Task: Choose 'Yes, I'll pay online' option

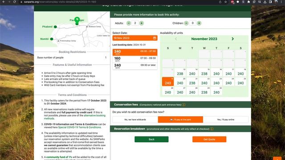Action: pos(226,120)
